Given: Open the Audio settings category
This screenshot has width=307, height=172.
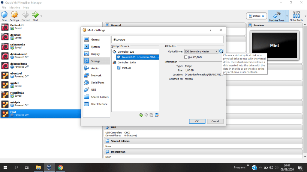Looking at the screenshot, I should tap(95, 68).
